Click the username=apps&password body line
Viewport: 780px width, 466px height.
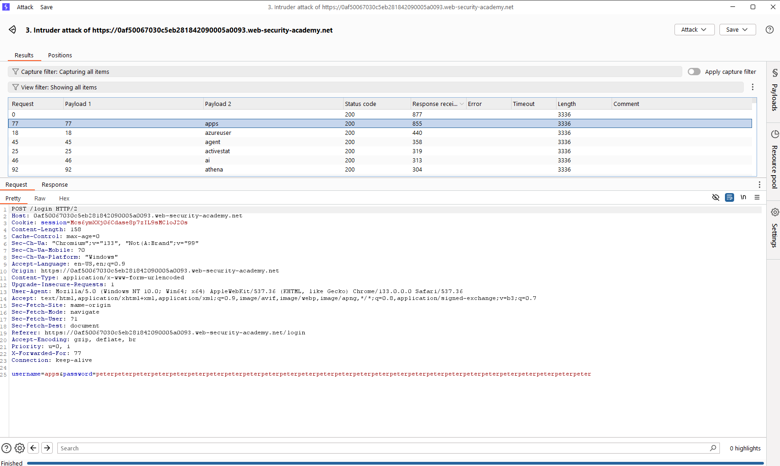click(x=301, y=374)
